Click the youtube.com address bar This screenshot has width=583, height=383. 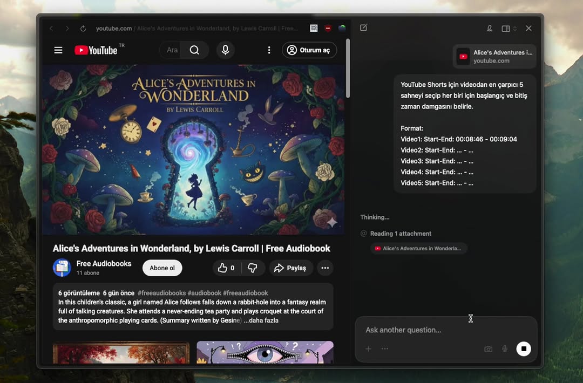(x=197, y=28)
